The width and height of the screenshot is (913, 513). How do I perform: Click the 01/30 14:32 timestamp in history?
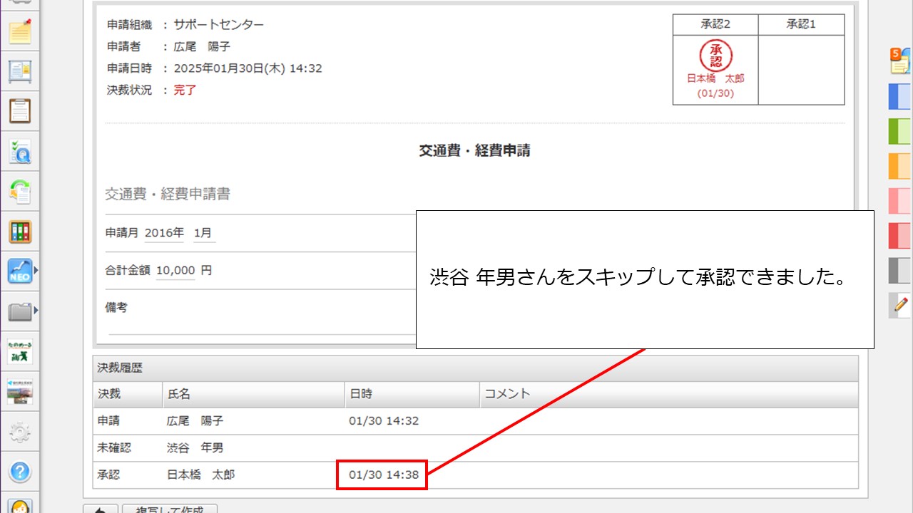coord(384,421)
